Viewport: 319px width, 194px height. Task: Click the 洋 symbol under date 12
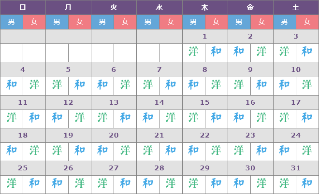[80, 117]
